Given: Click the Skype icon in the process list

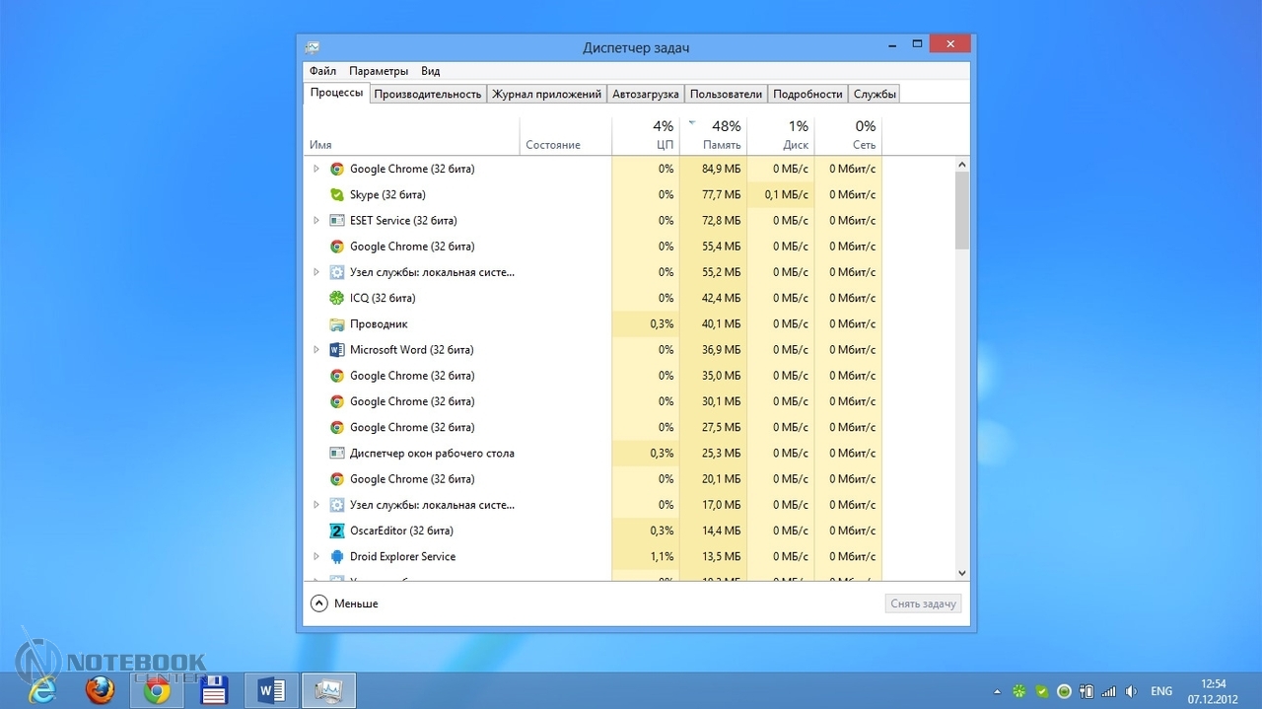Looking at the screenshot, I should (x=337, y=195).
